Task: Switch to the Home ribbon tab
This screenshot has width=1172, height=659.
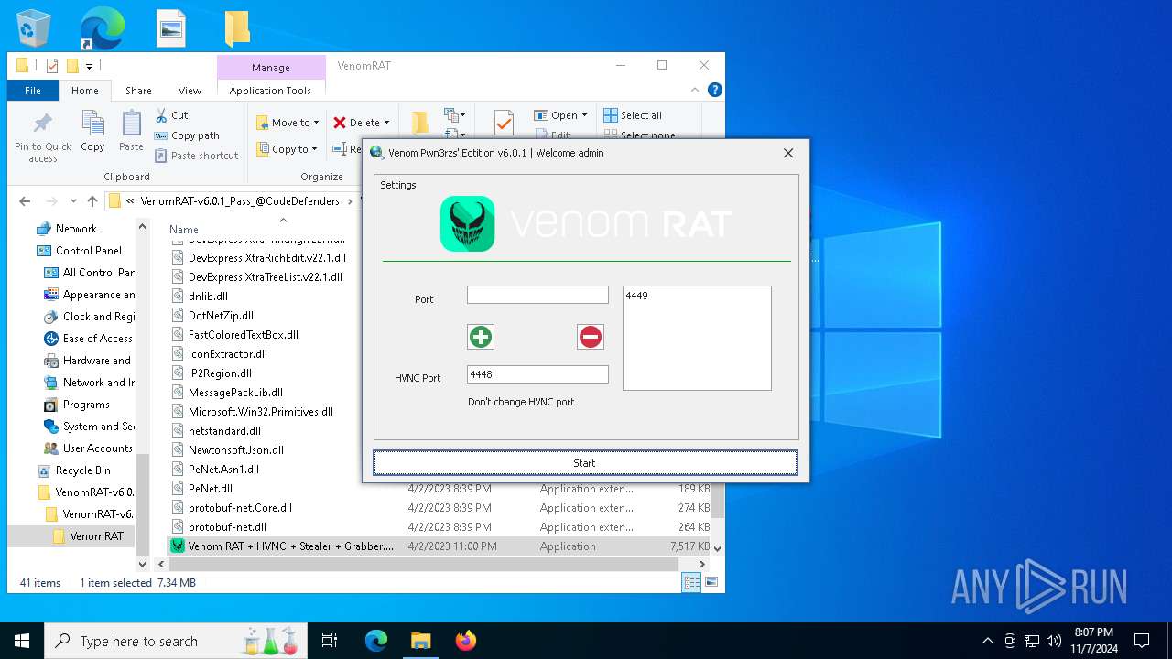Action: point(85,91)
